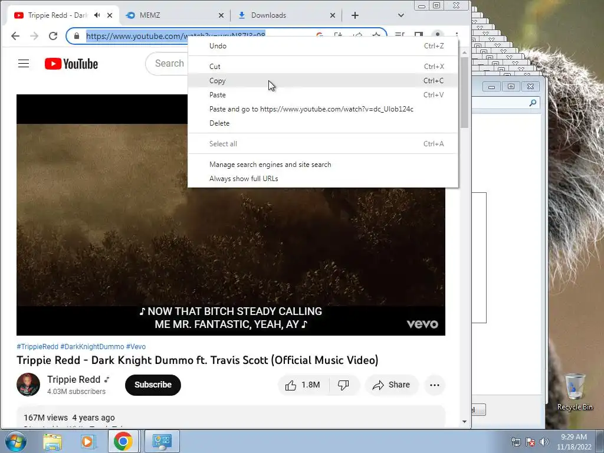
Task: Select Paste in the context menu
Action: (x=323, y=95)
